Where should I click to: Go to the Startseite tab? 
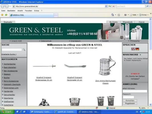click(8, 22)
